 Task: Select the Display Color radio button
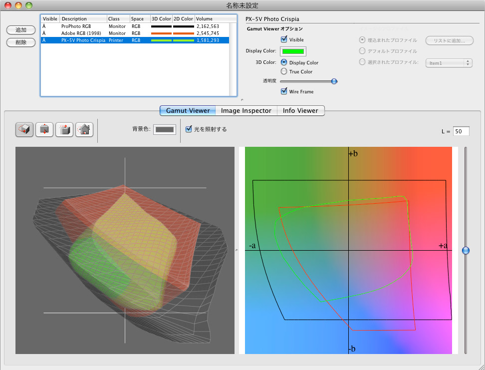(283, 62)
